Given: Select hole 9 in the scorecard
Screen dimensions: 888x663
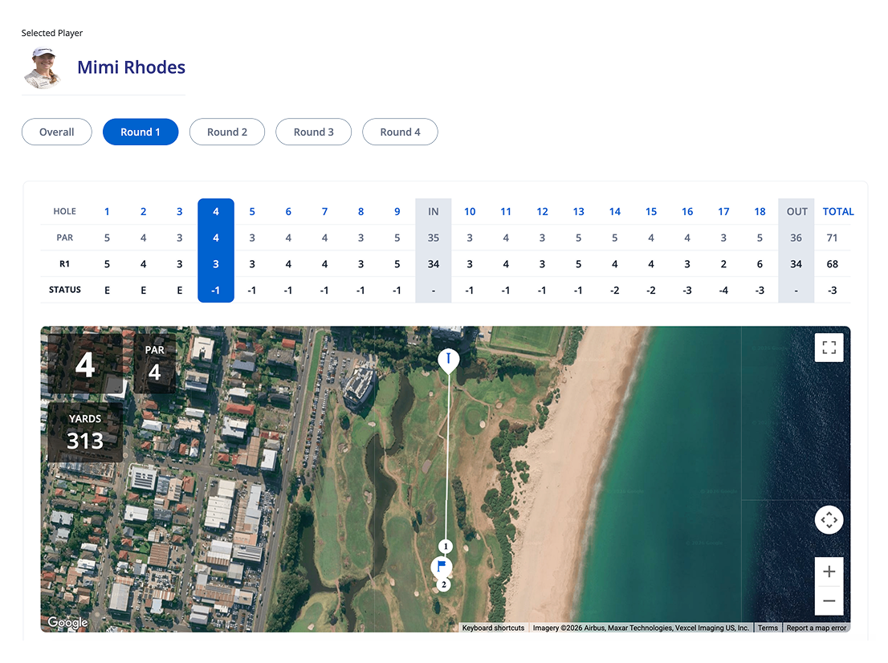Looking at the screenshot, I should pos(397,212).
